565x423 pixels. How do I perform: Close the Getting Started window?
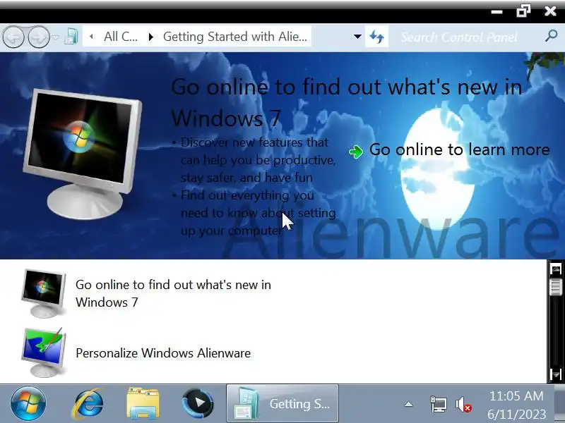(551, 11)
